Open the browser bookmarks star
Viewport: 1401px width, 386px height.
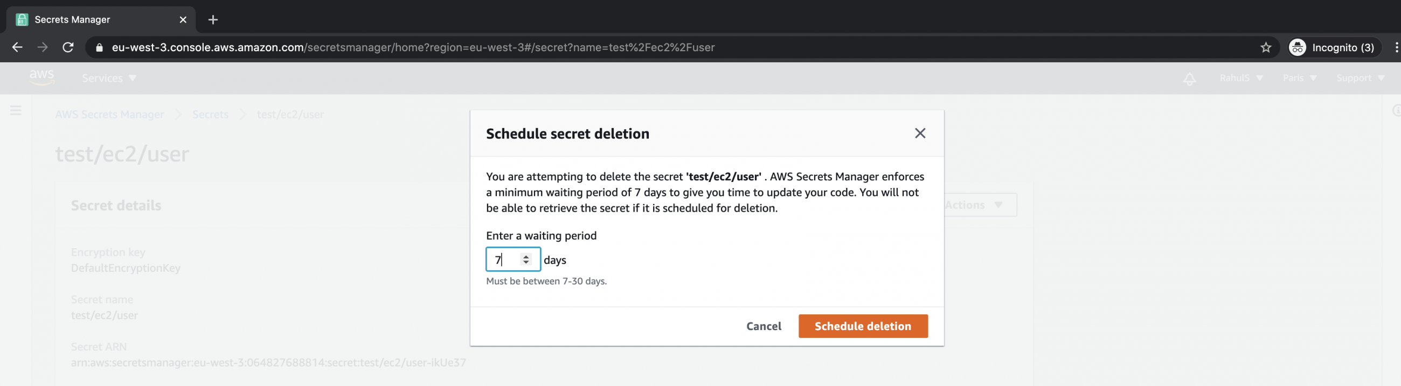[x=1266, y=47]
